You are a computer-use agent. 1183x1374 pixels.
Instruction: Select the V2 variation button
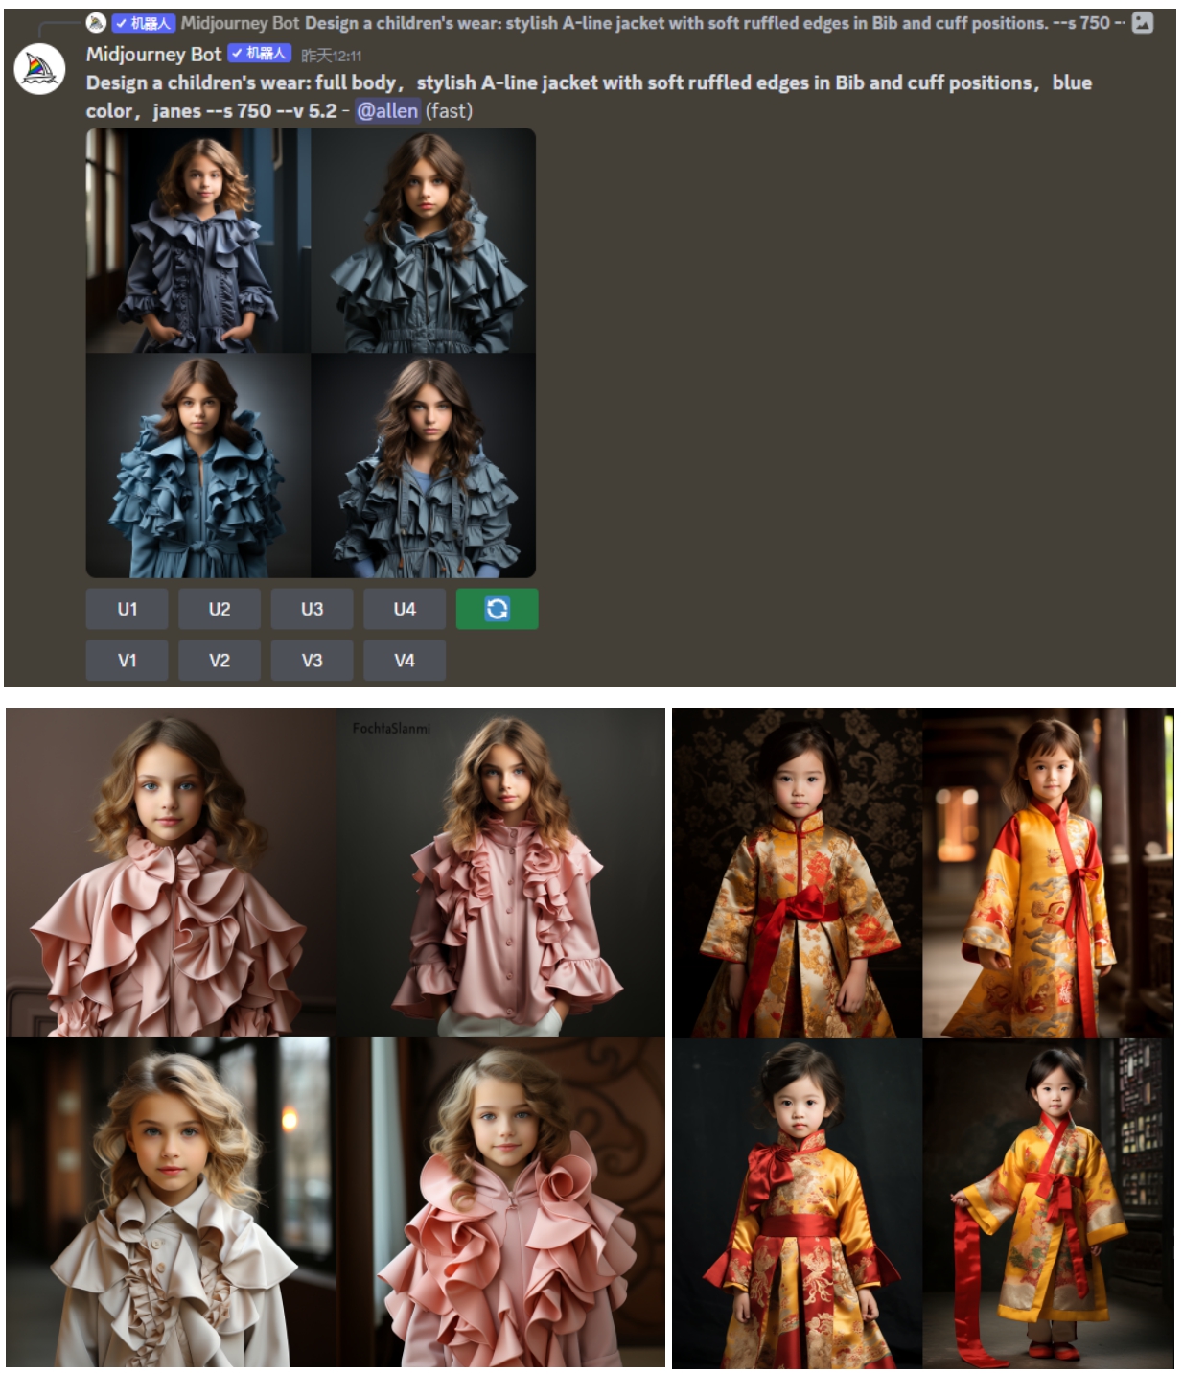(x=220, y=661)
